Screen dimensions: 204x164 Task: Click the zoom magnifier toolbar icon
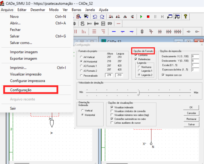[79, 17]
